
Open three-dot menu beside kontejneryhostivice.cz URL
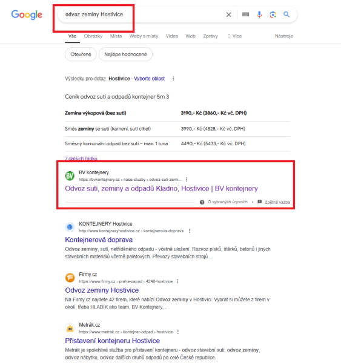point(190,231)
